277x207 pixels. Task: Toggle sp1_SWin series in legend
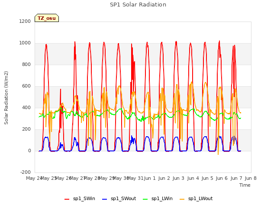tap(80, 199)
